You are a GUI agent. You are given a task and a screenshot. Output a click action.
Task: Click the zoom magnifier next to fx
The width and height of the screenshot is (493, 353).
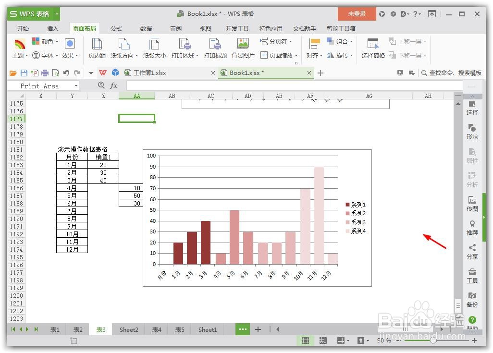click(101, 85)
